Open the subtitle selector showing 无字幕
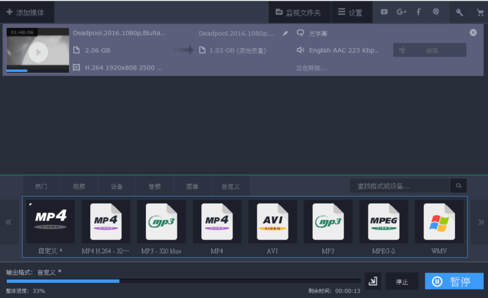 click(x=318, y=34)
